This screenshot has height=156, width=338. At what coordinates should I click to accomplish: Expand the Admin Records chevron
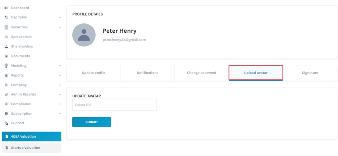(60, 95)
